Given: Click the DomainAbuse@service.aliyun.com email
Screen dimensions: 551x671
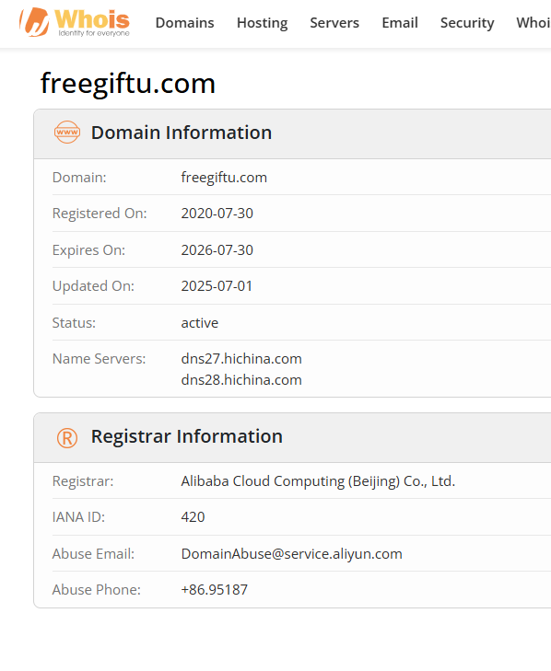Looking at the screenshot, I should click(291, 554).
